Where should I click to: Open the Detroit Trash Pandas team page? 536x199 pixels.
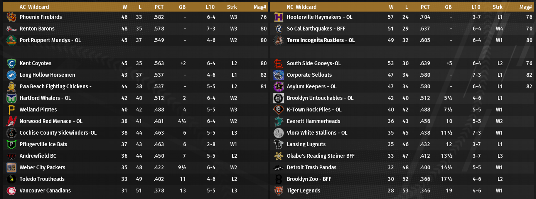click(x=312, y=167)
